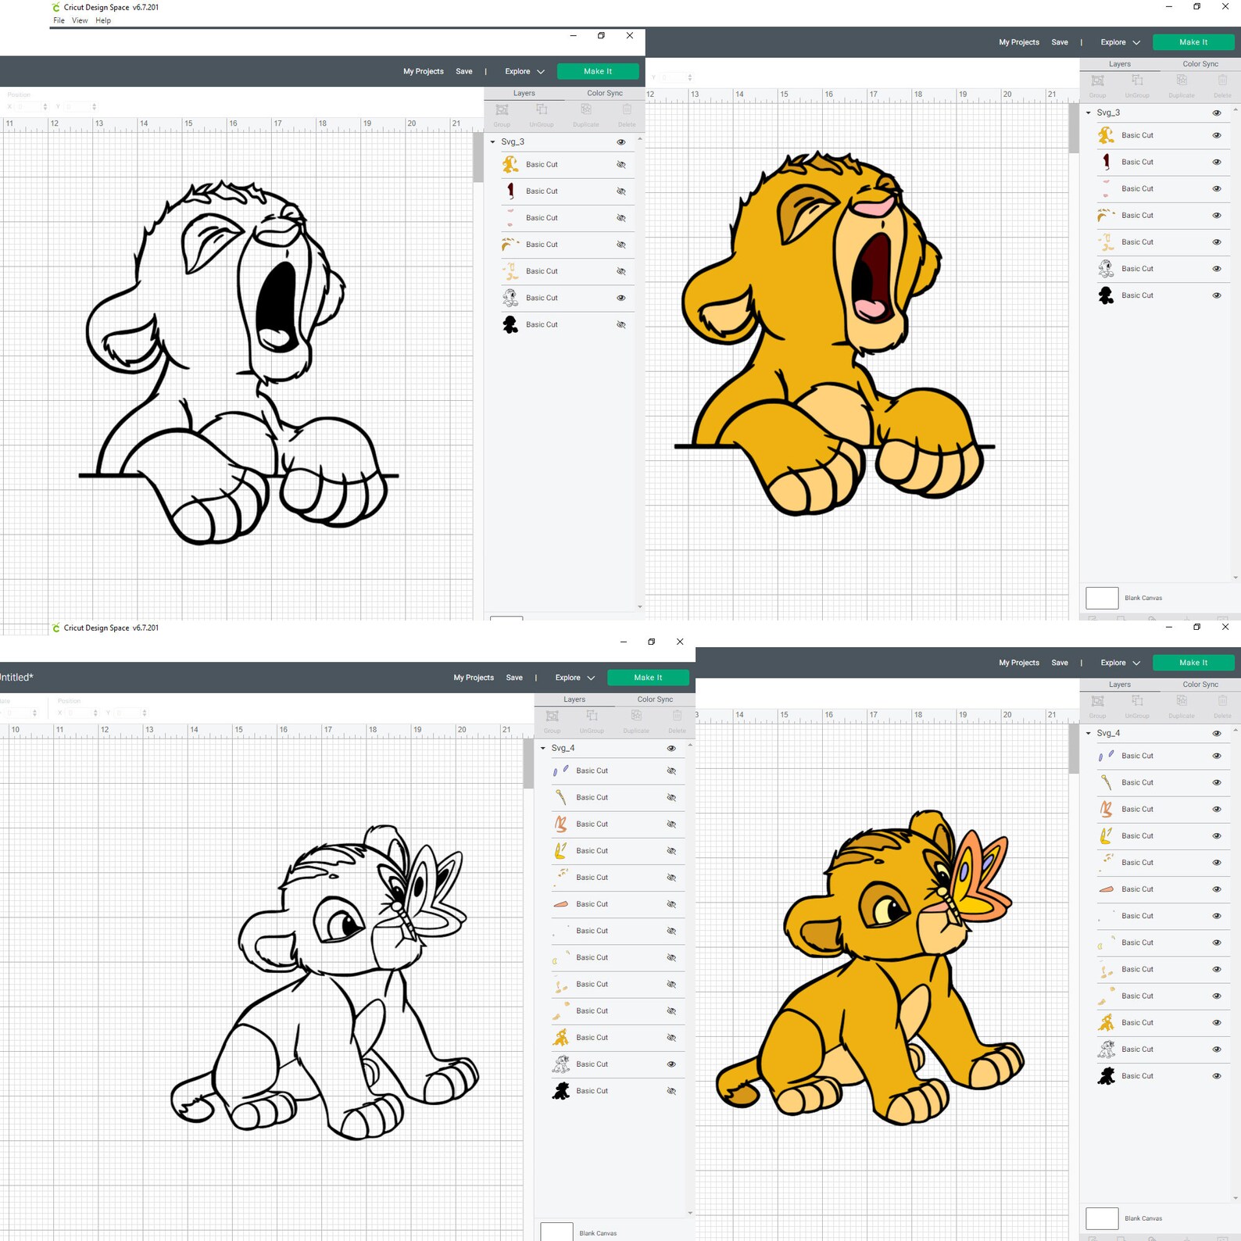Screen dimensions: 1241x1241
Task: Switch to Color Sync tab in top-left window
Action: point(605,93)
